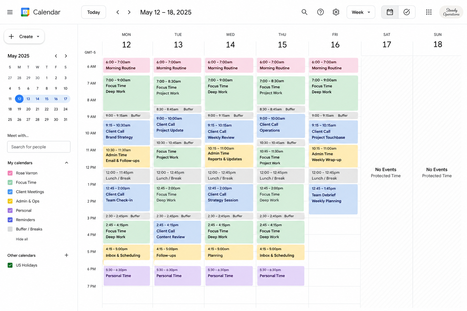This screenshot has width=467, height=311.
Task: Open Monday Client Call Brand Strategy event
Action: (126, 133)
